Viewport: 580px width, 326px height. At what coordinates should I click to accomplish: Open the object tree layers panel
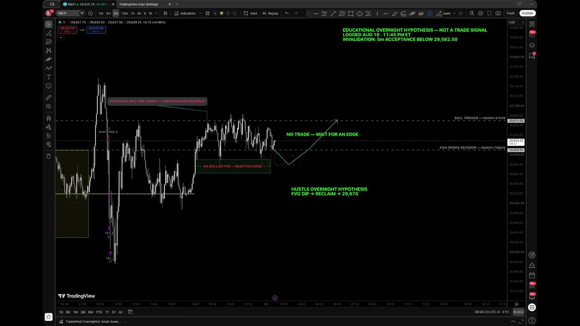click(x=532, y=45)
